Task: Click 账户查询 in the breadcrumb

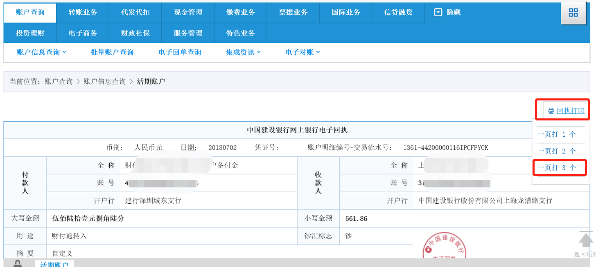Action: (59, 82)
